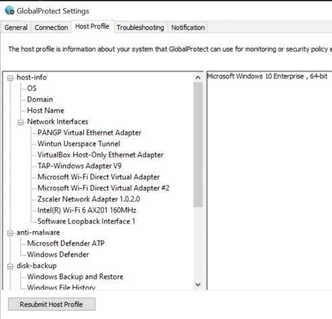Collapse the disk-backup tree node
The image size is (332, 319).
[x=10, y=267]
